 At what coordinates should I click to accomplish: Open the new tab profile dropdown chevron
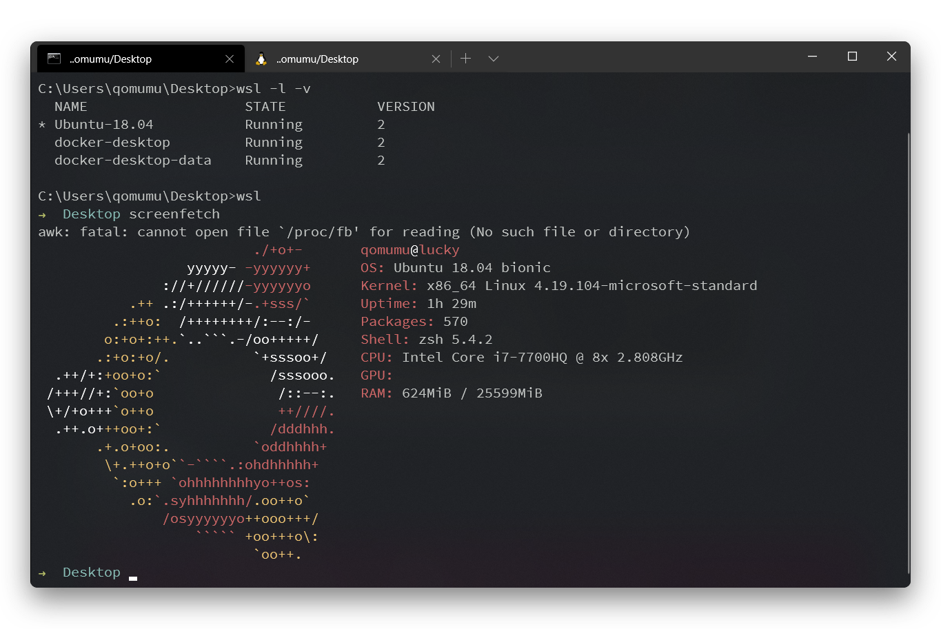(494, 59)
